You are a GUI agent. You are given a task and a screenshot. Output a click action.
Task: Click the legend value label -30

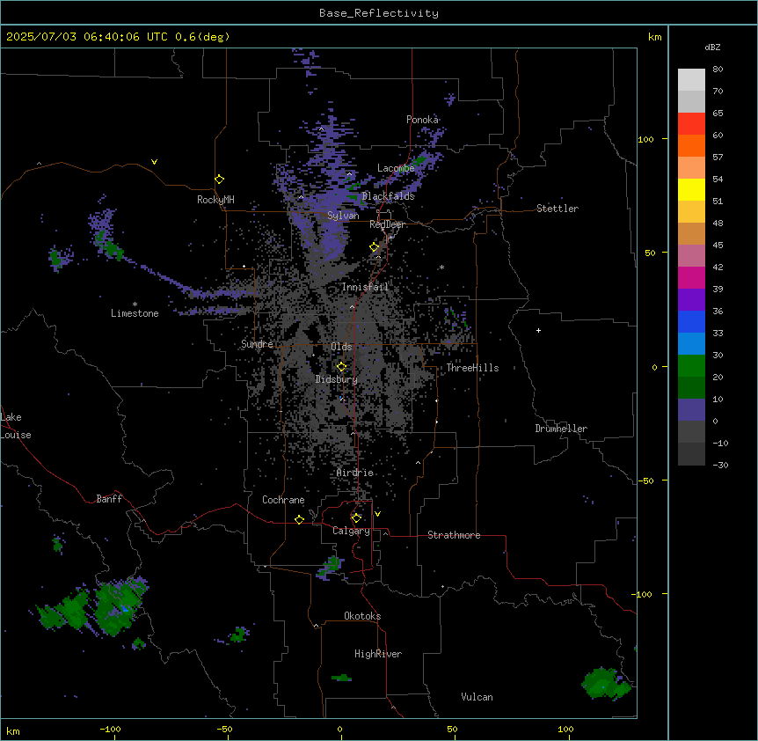coord(720,466)
